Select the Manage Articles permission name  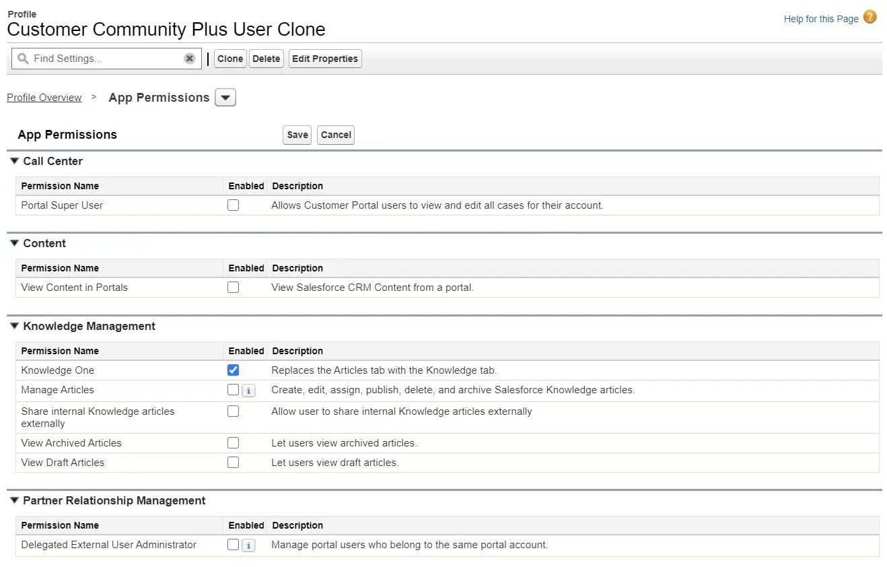[58, 390]
